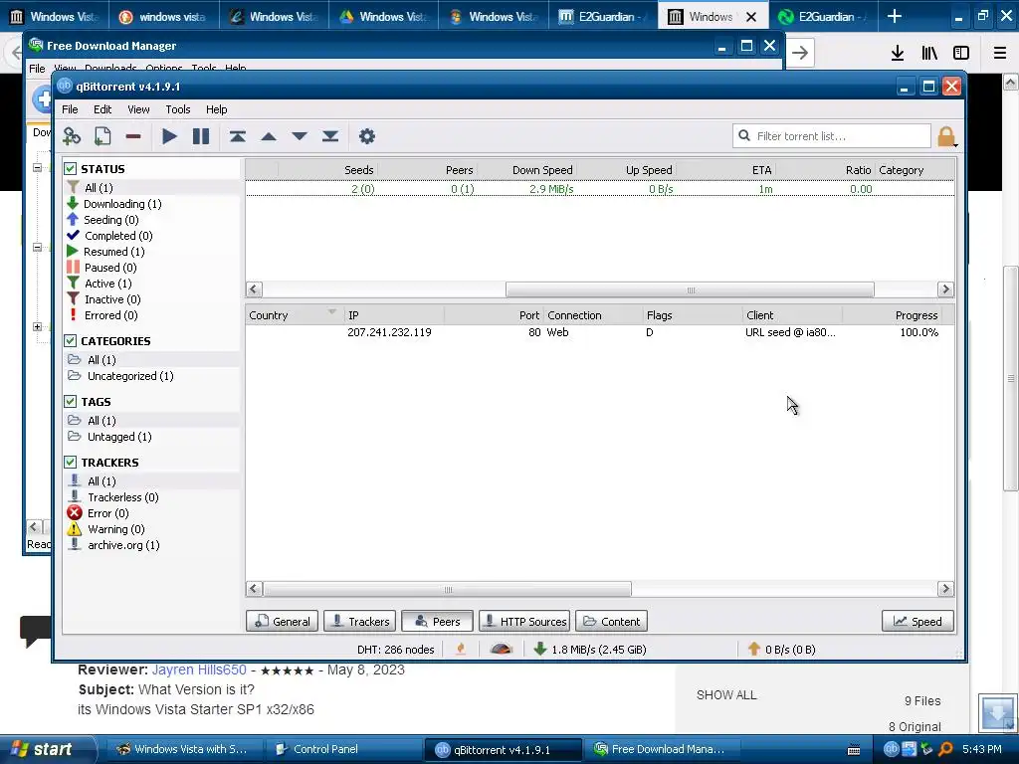Open the Speed graph tab
Screen dimensions: 1019x764
917,621
